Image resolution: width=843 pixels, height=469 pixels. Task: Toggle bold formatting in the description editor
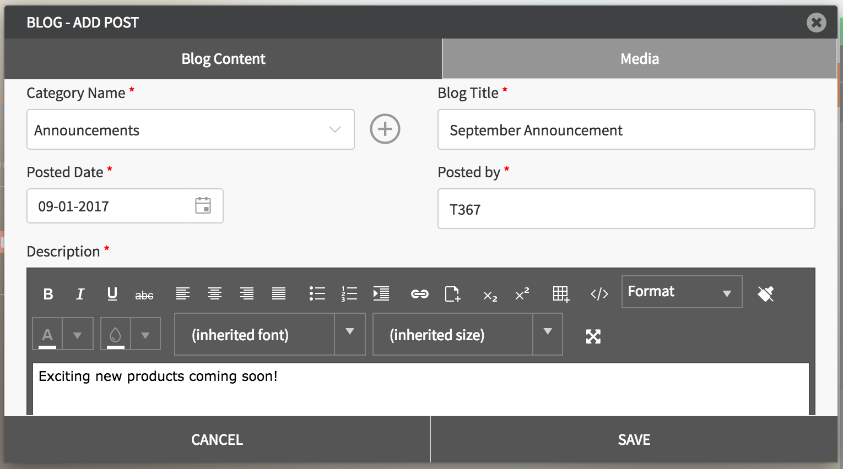[x=48, y=294]
